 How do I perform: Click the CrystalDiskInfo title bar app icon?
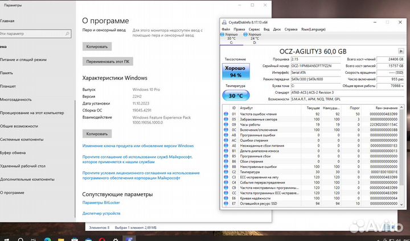click(x=224, y=23)
